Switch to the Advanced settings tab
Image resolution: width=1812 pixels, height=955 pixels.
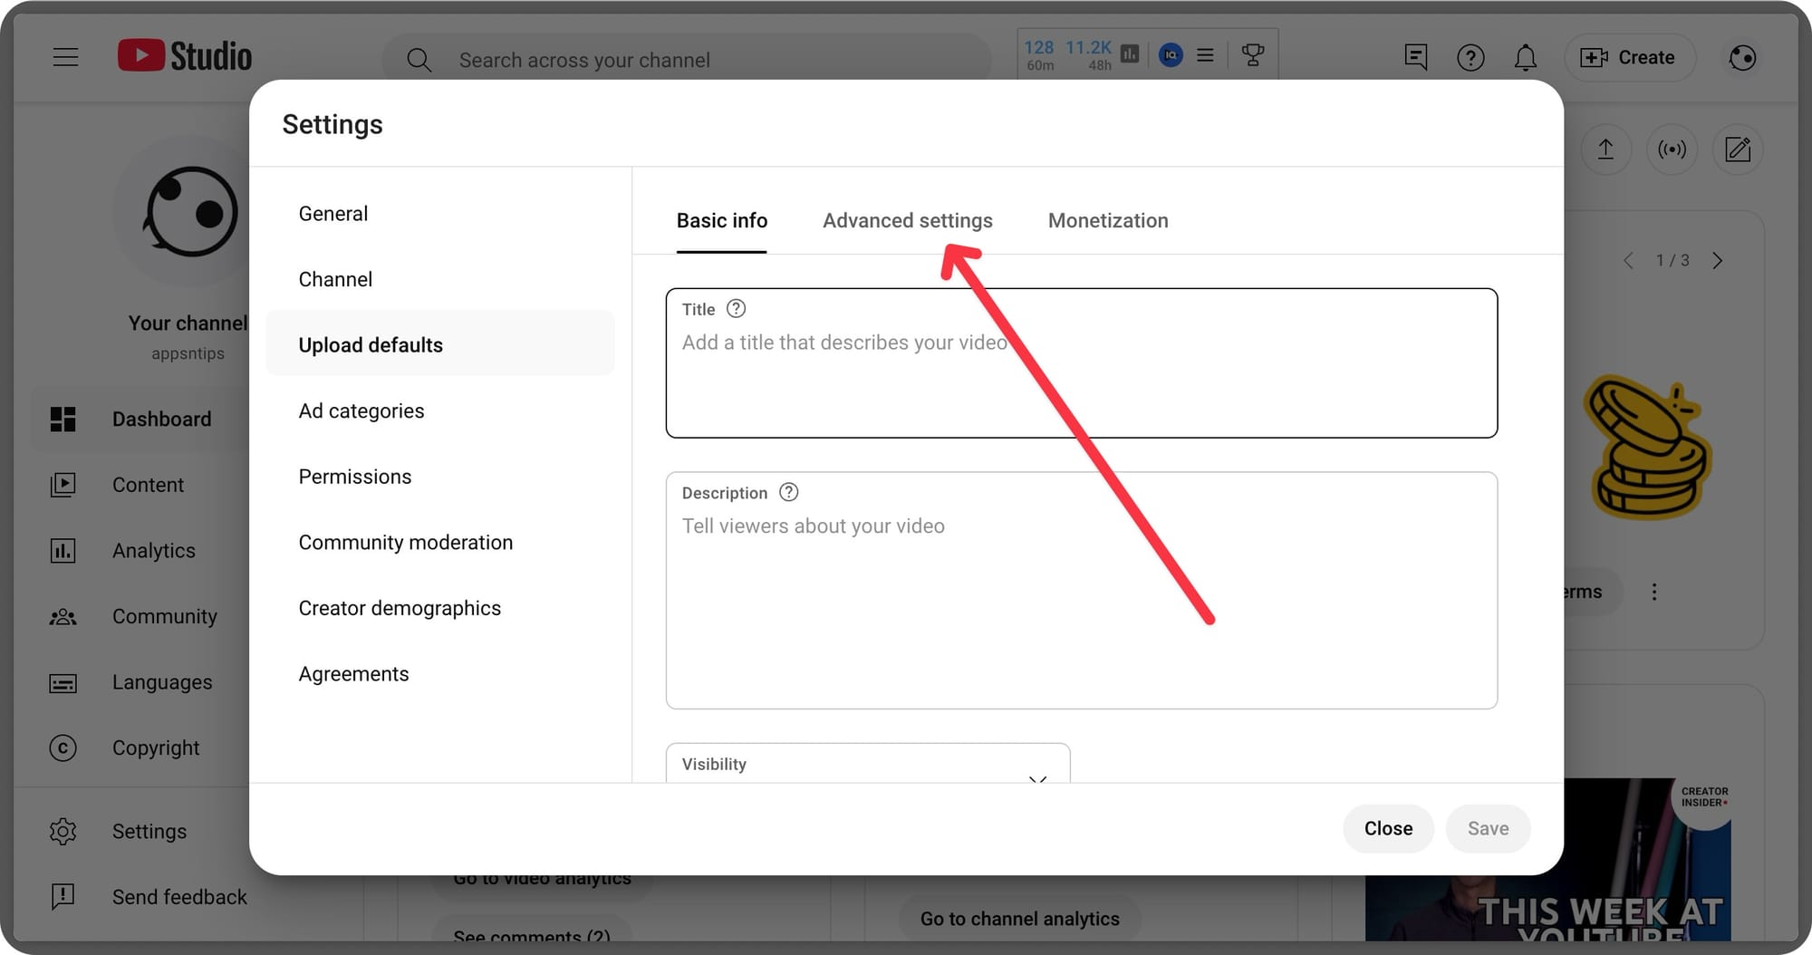pyautogui.click(x=907, y=220)
